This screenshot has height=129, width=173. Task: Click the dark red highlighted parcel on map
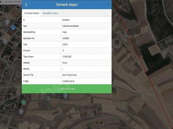point(147,73)
